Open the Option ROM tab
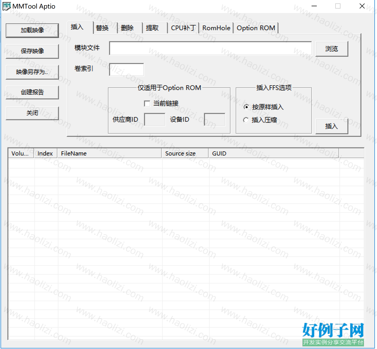This screenshot has height=349, width=377. 256,28
